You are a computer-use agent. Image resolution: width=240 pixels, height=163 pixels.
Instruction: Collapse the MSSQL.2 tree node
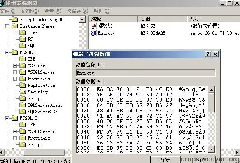point(7,118)
